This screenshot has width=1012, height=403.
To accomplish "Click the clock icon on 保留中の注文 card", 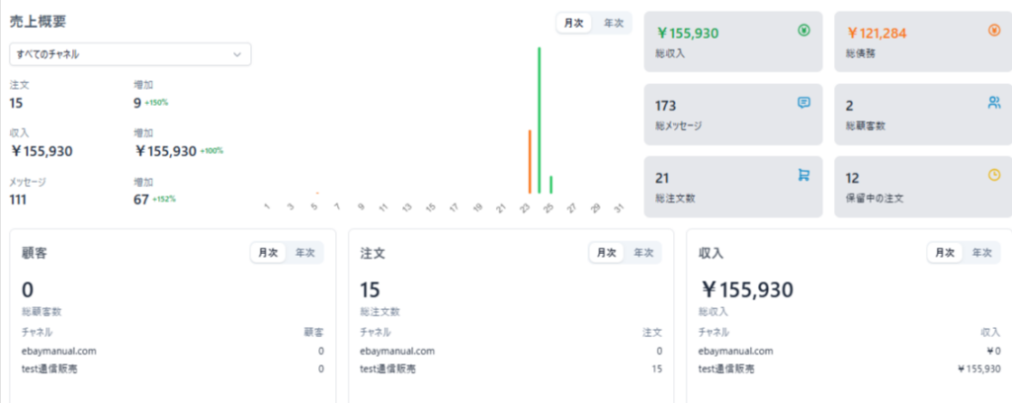I will point(993,175).
